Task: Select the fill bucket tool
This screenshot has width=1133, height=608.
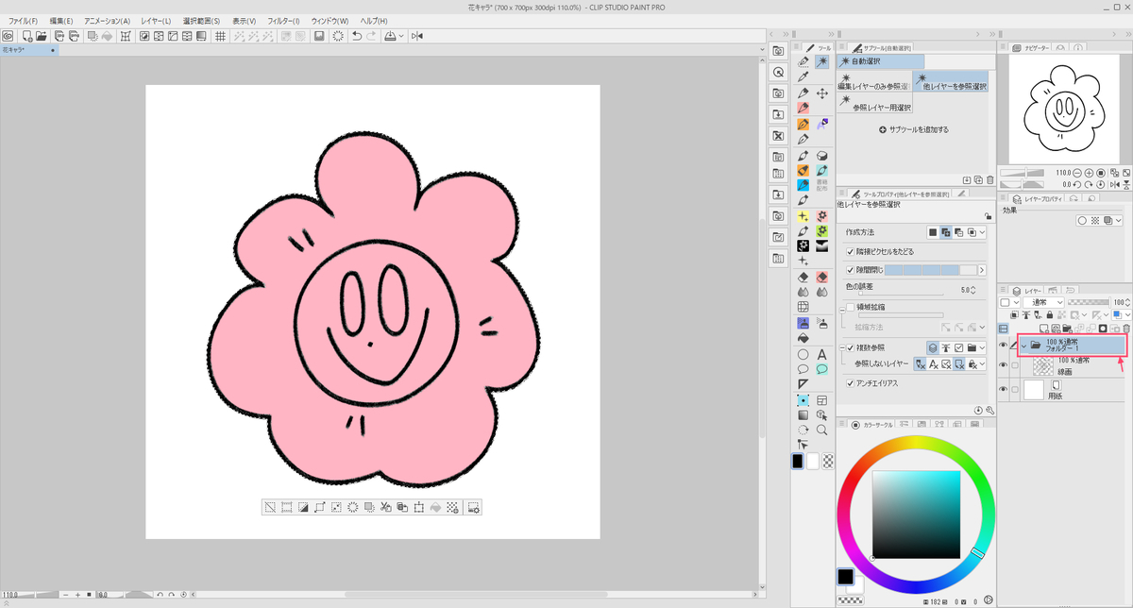Action: (803, 338)
